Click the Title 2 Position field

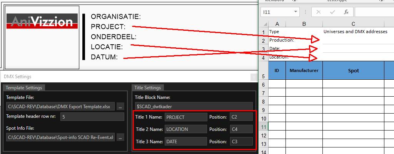coord(241,129)
